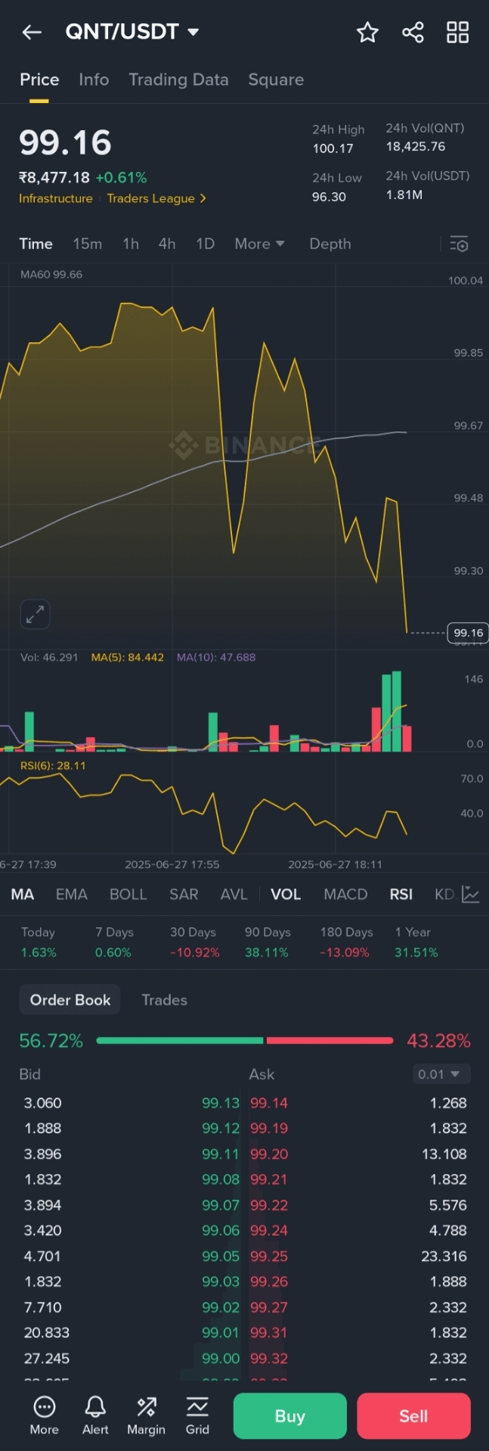Tap the RSI(6): 28.11 label
The image size is (489, 1451).
click(53, 765)
